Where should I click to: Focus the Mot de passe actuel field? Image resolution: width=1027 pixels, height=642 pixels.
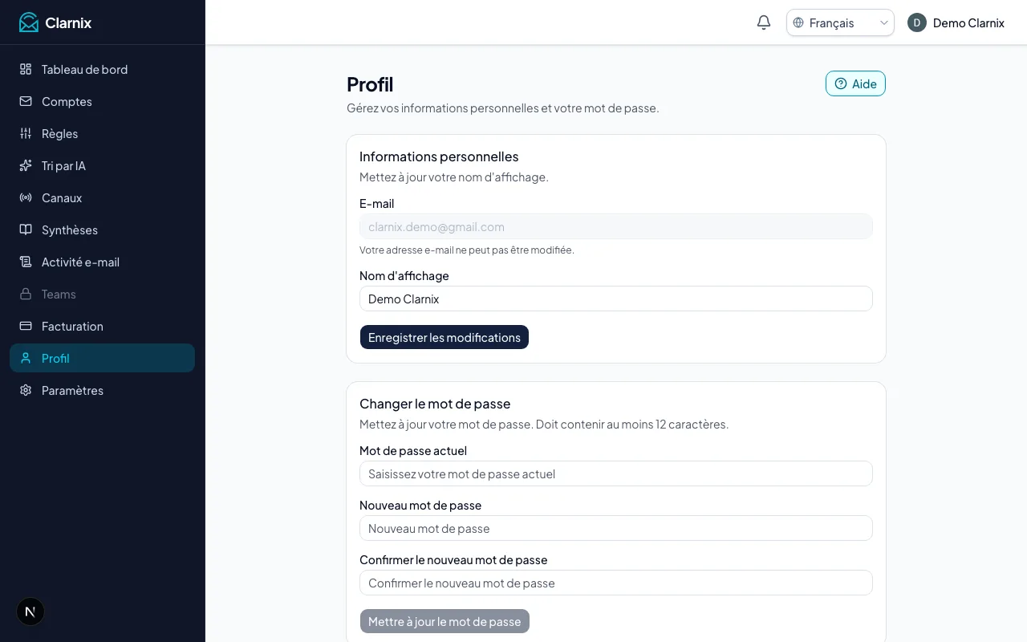click(x=616, y=473)
